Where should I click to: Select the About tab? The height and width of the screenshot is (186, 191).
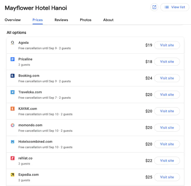click(x=108, y=20)
